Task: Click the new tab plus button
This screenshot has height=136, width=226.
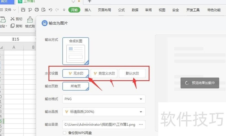Action: point(90,1)
